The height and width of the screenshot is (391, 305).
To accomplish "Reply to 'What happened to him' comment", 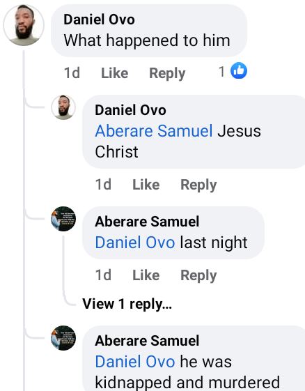I will (x=167, y=73).
